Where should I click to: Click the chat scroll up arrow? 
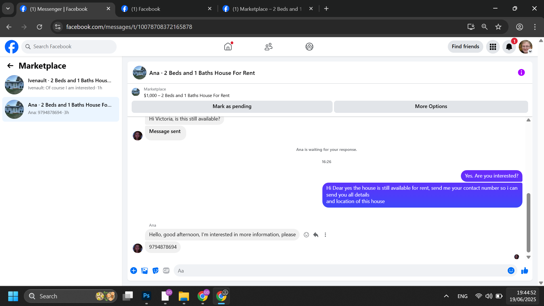pos(528,120)
